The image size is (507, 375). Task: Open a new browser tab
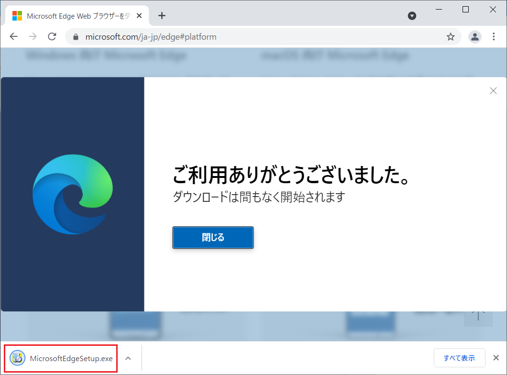coord(162,15)
